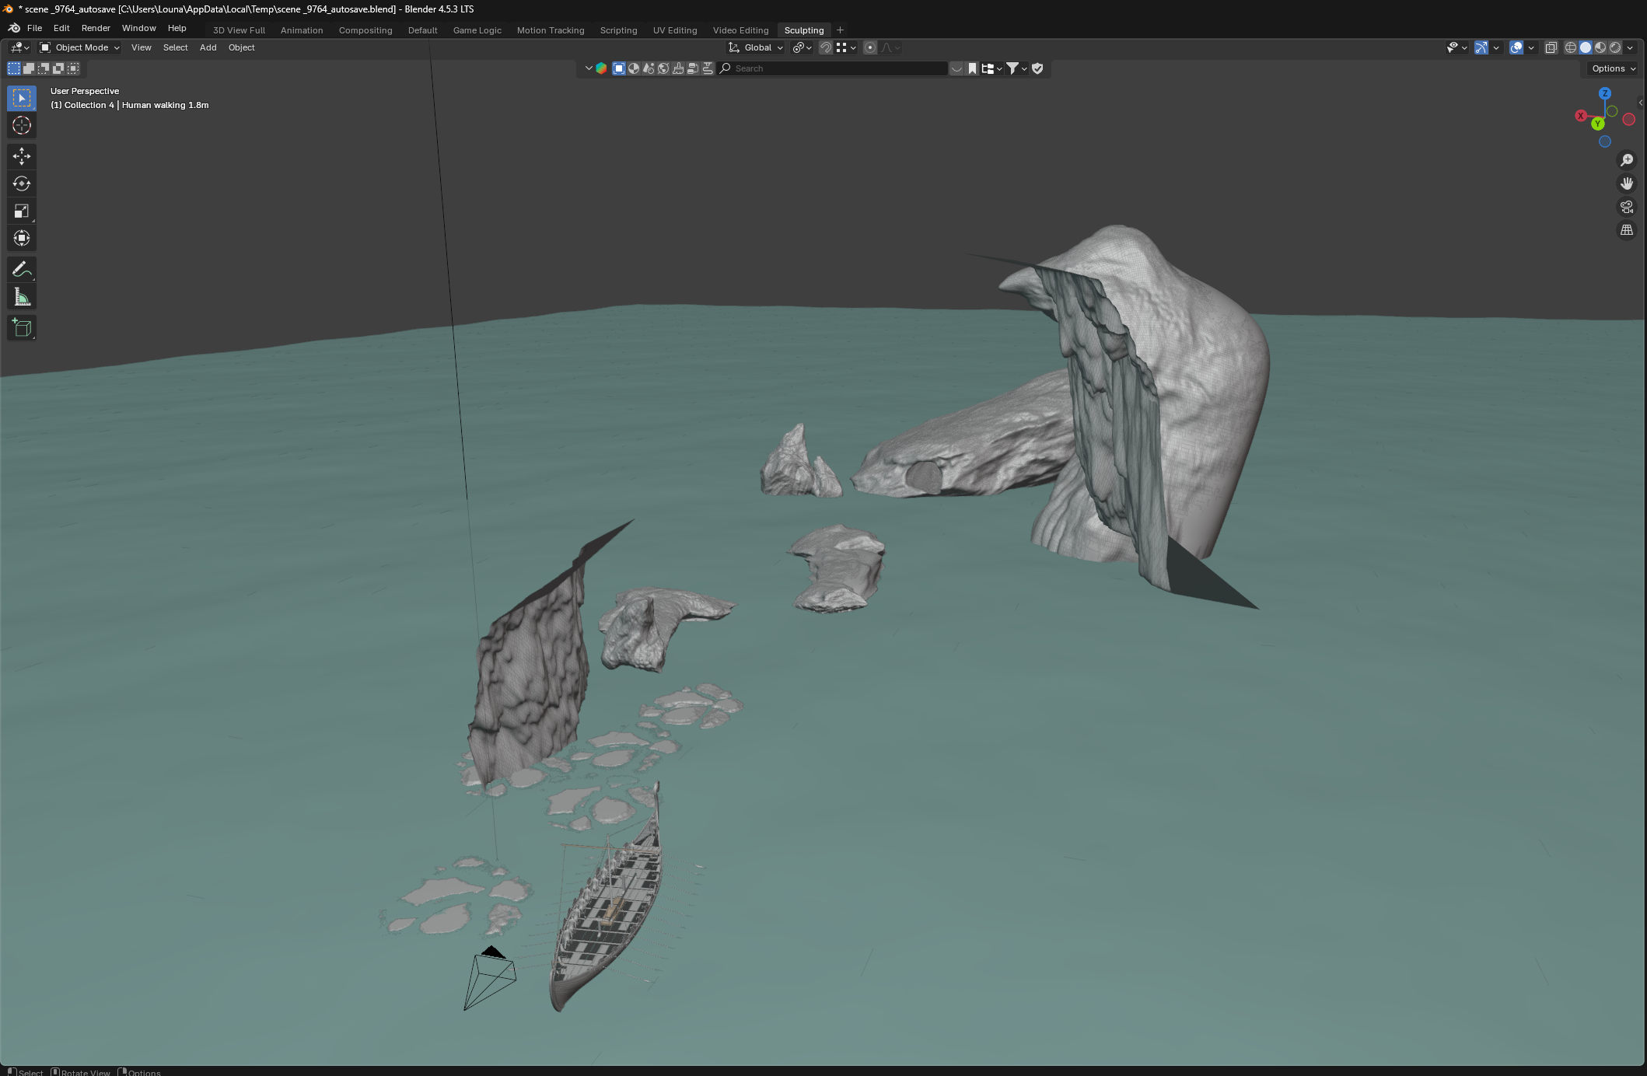Screen dimensions: 1647x1076
Task: Open Global transform orientation dropdown
Action: [757, 47]
